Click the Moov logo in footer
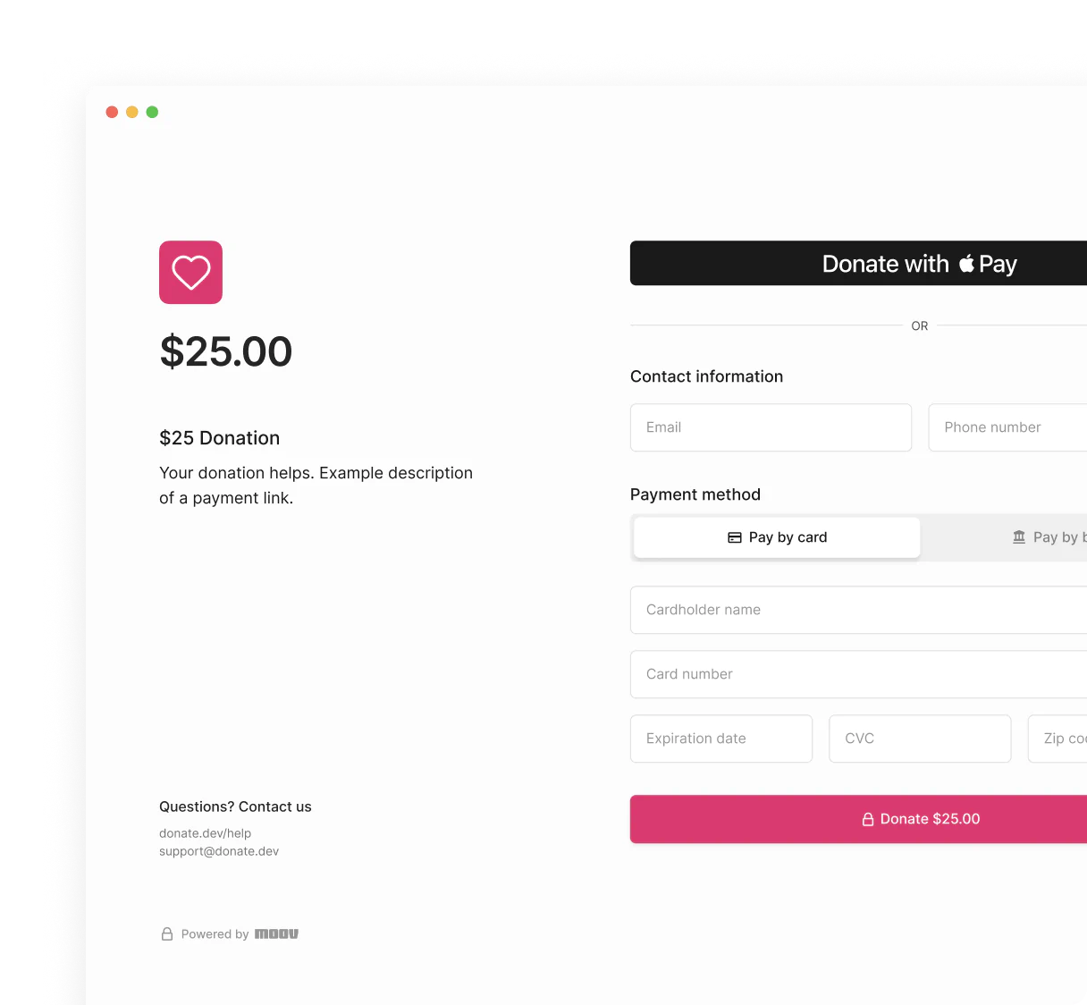 (276, 933)
